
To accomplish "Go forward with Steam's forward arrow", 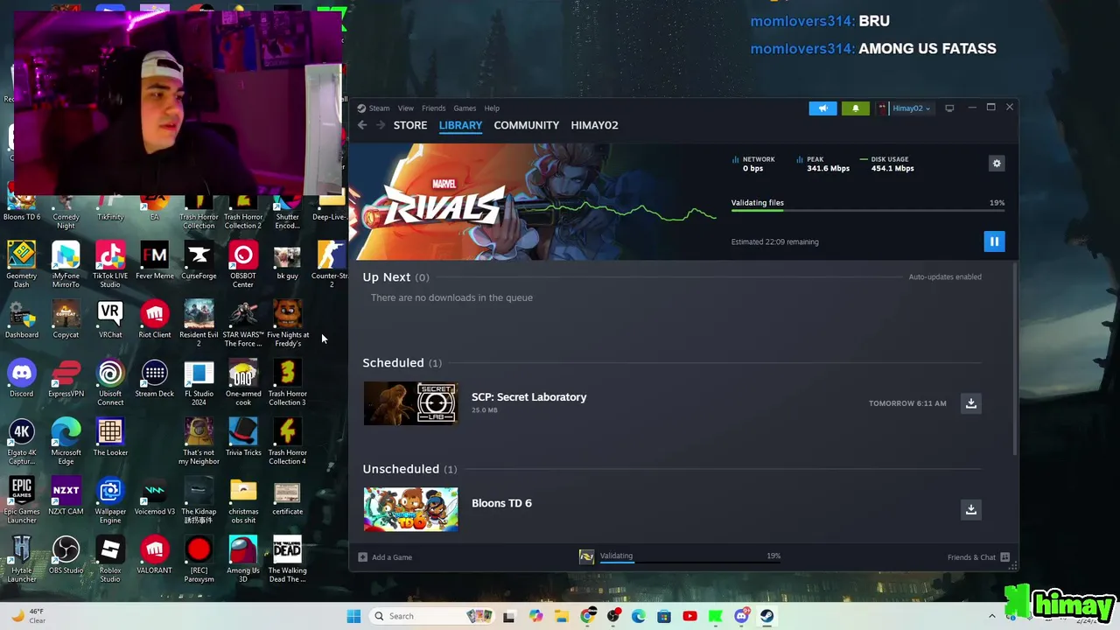I will click(380, 125).
